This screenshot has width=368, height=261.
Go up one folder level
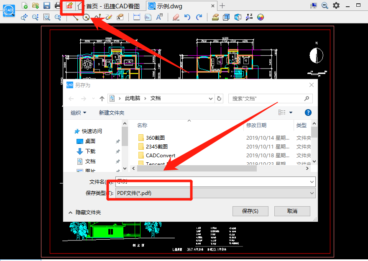click(102, 99)
